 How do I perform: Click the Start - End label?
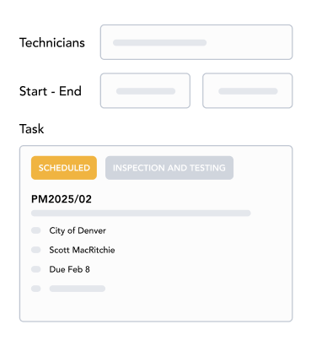51,91
